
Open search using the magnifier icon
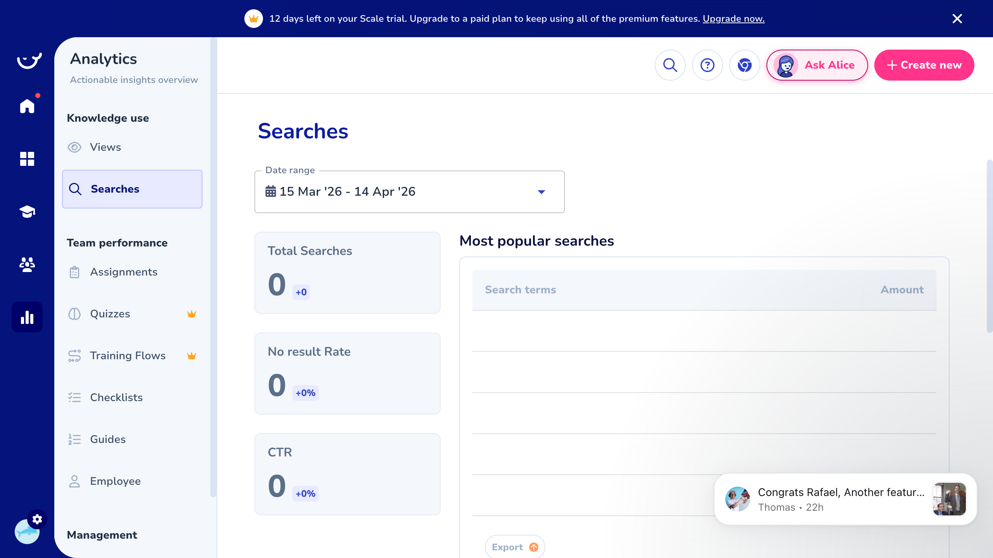[670, 65]
